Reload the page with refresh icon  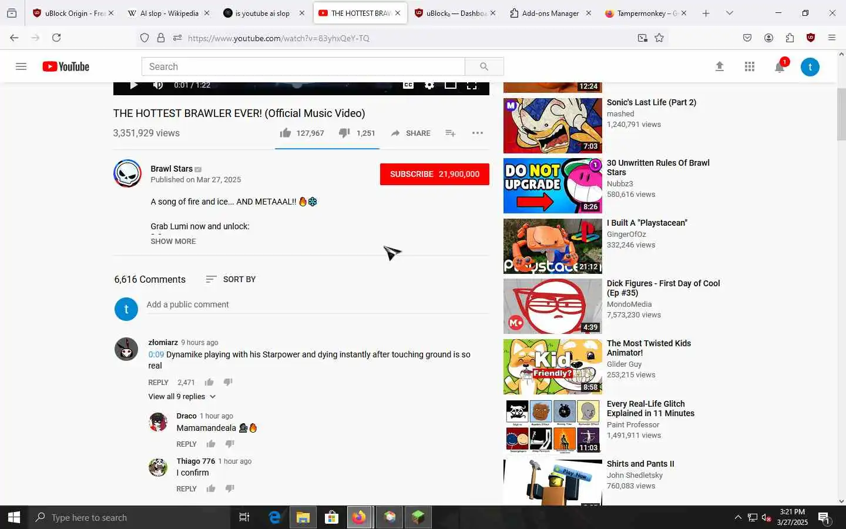click(56, 38)
